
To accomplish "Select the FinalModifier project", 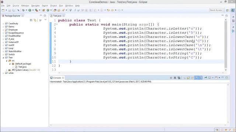I will (x=15, y=36).
